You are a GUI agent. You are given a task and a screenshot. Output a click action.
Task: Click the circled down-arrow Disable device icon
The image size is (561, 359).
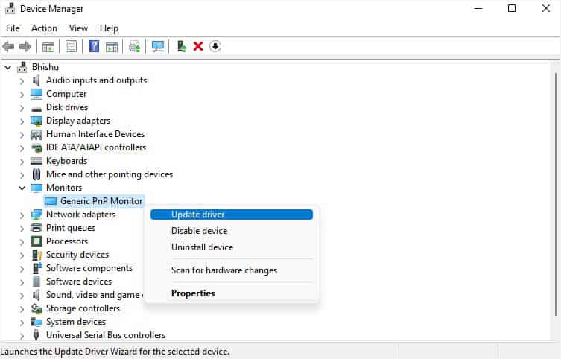point(215,46)
